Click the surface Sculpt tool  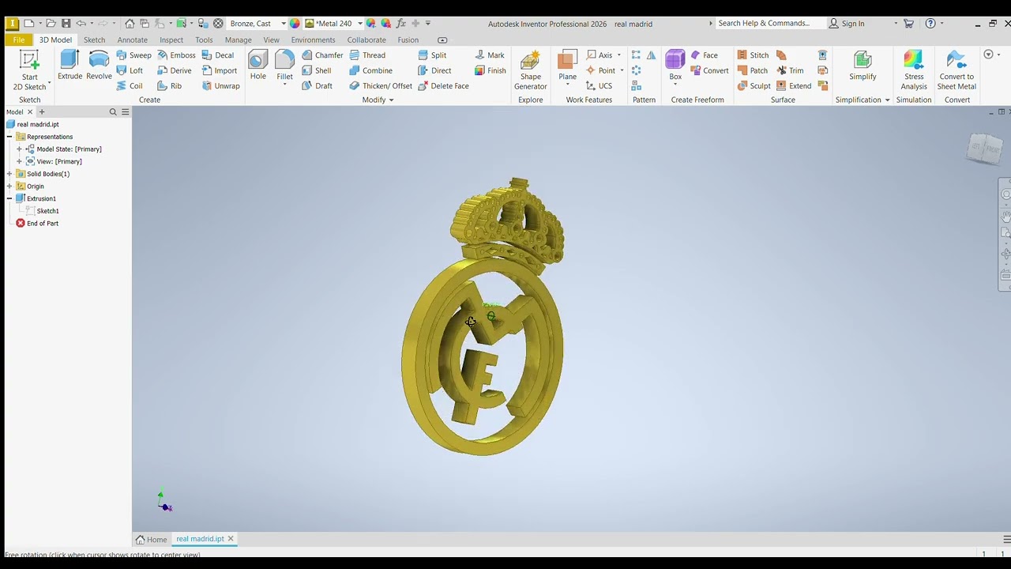pos(754,85)
